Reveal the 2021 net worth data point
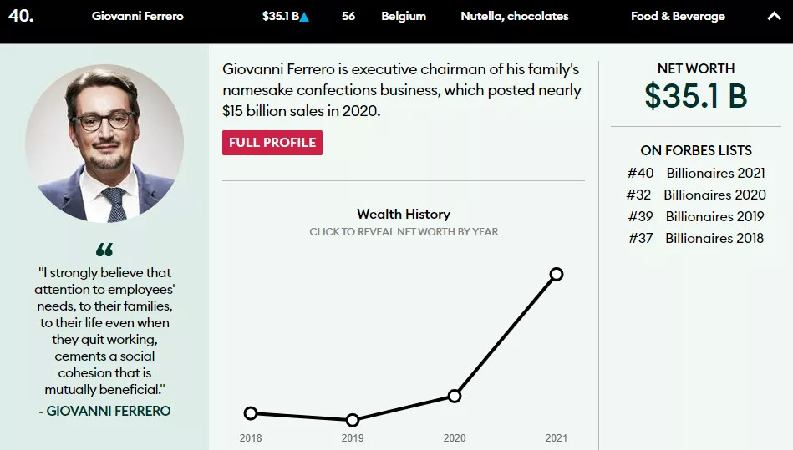Viewport: 793px width, 450px height. [x=557, y=274]
